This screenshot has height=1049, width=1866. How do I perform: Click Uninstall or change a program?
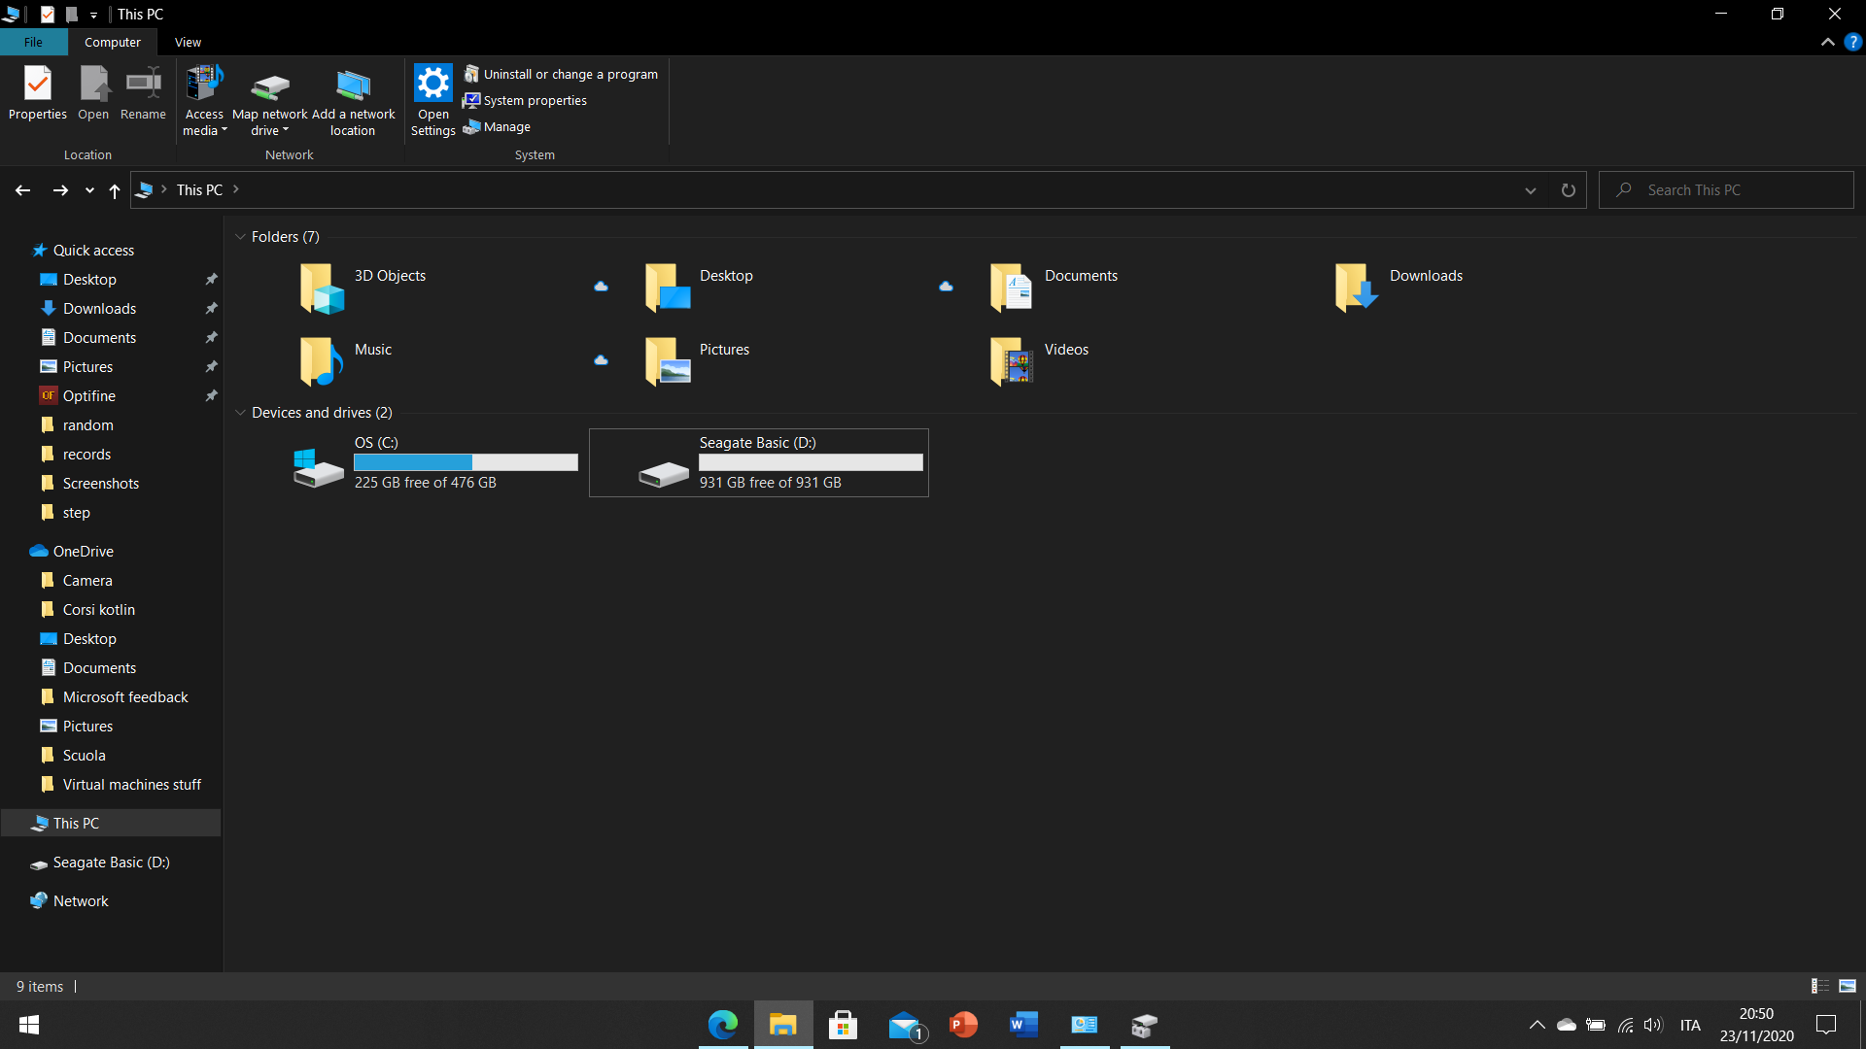[x=561, y=74]
